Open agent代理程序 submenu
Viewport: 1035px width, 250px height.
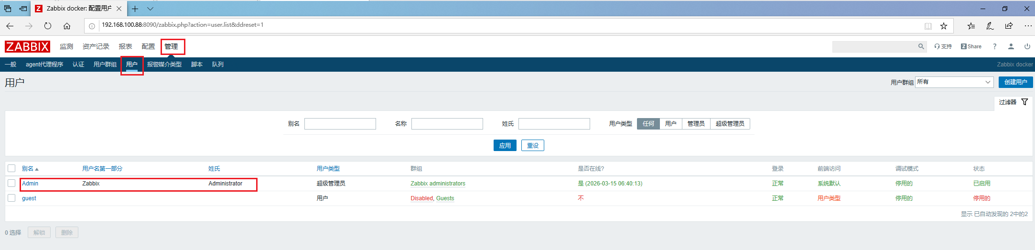(x=44, y=65)
